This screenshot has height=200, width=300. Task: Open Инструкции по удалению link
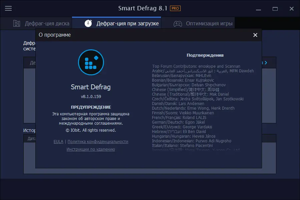tap(91, 149)
